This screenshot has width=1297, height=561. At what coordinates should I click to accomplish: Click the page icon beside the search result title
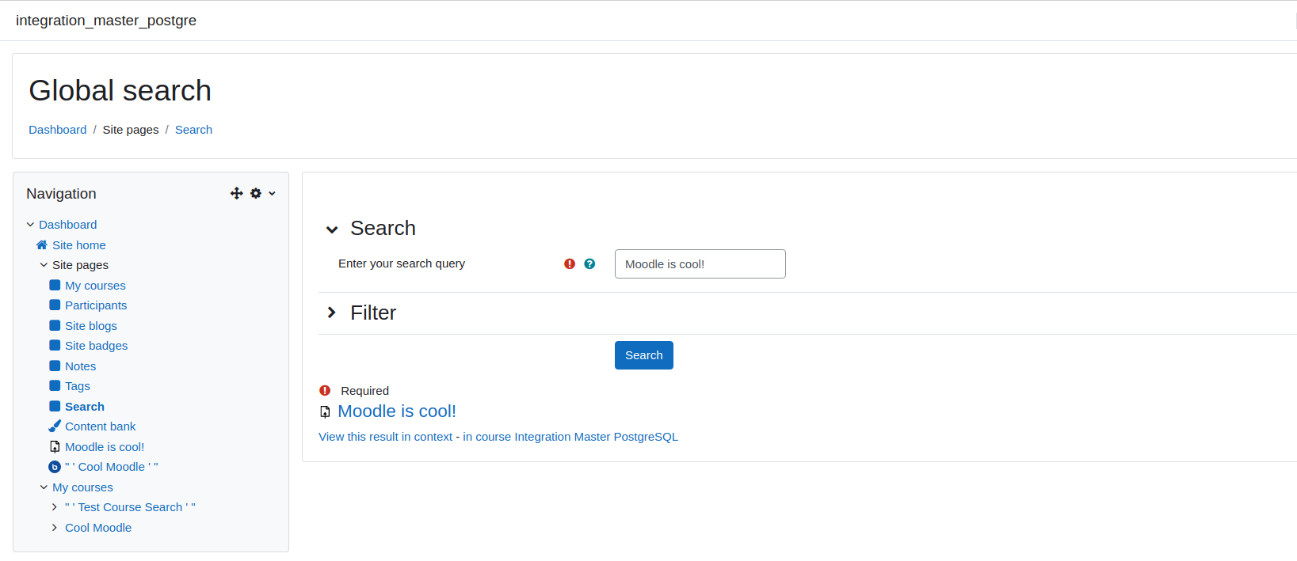click(325, 411)
